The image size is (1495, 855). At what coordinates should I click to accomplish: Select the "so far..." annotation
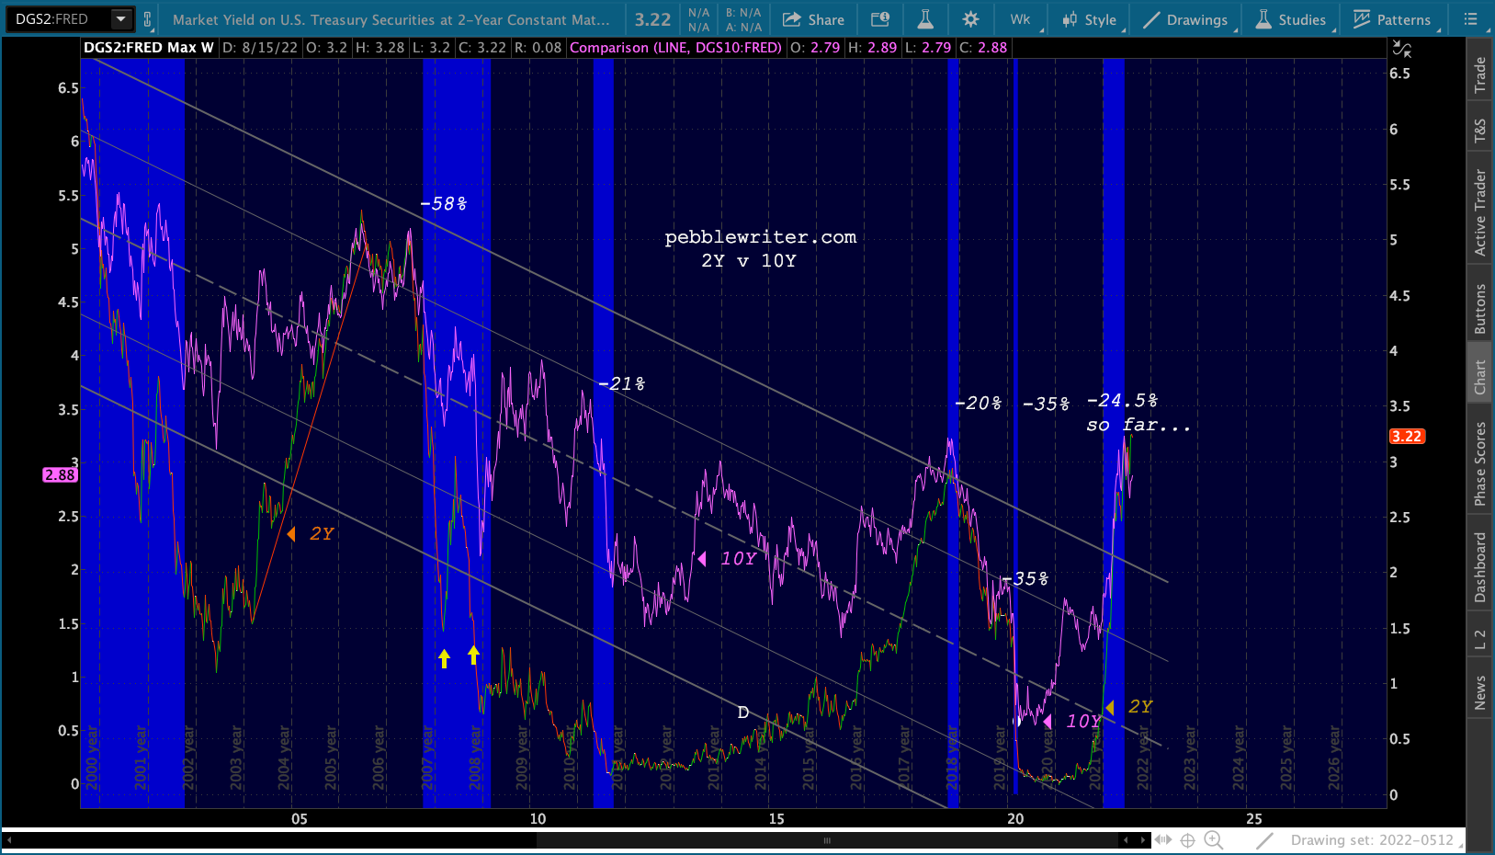tap(1138, 425)
